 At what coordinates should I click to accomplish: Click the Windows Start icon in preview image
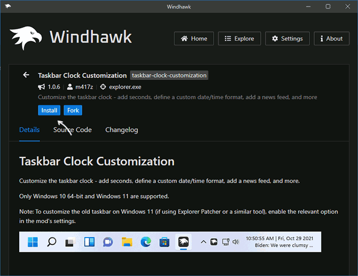pyautogui.click(x=33, y=242)
